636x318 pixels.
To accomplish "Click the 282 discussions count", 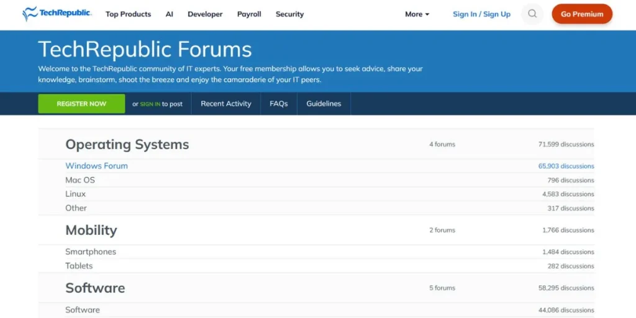I will [x=571, y=266].
